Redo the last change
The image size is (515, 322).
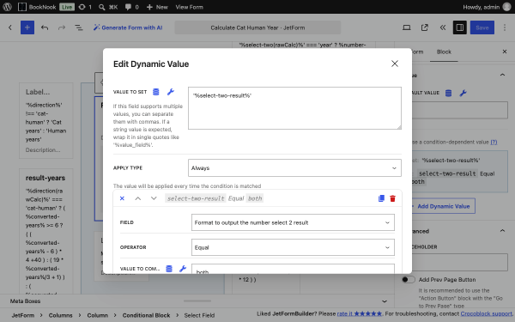pos(62,27)
